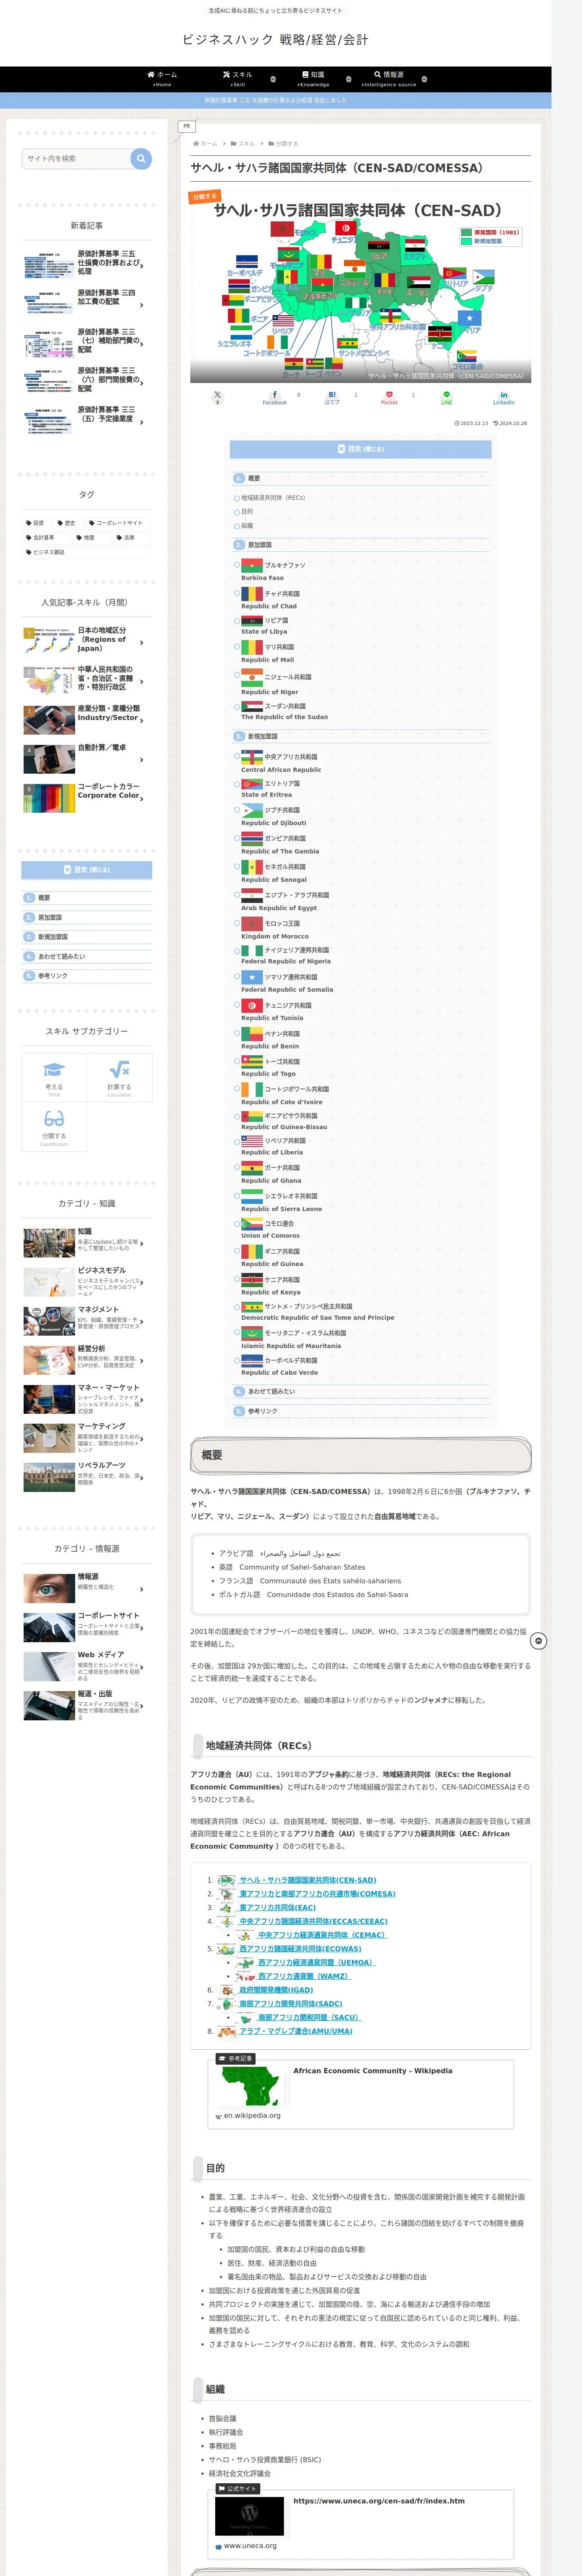Screen dimensions: 582x2576
Task: Bookmark the article with Hatebu icon
Action: [332, 398]
